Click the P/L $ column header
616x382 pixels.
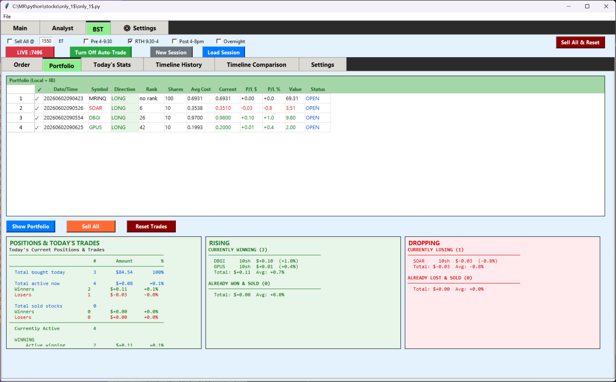click(x=251, y=89)
